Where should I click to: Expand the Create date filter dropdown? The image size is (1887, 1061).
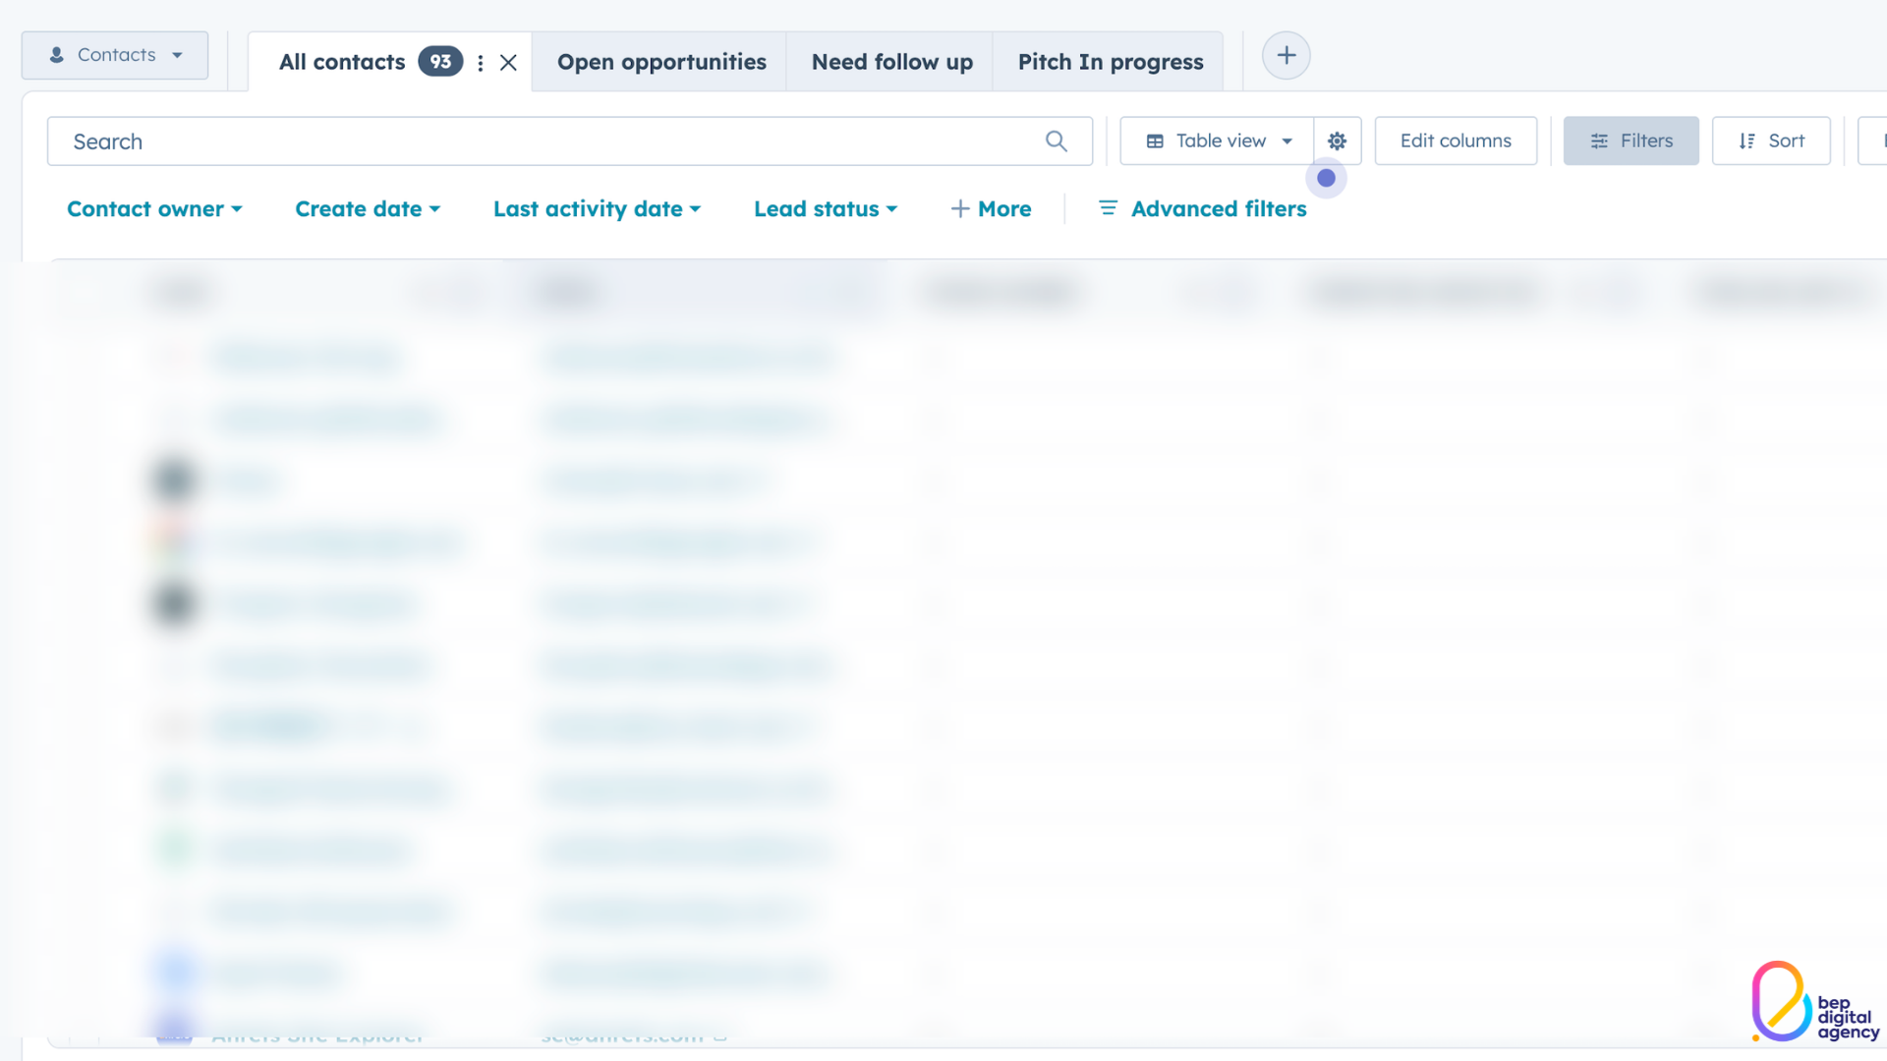pyautogui.click(x=368, y=209)
